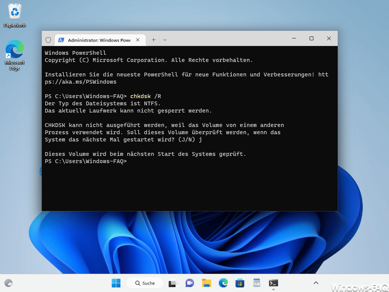389x292 pixels.
Task: Launch Microsoft Edge from the taskbar
Action: tap(223, 283)
